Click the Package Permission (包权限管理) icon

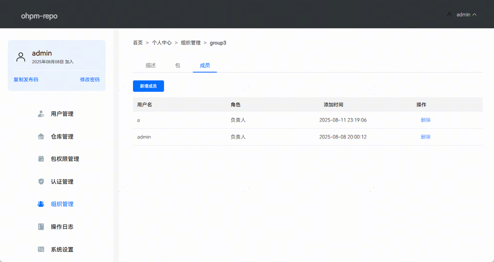click(41, 159)
